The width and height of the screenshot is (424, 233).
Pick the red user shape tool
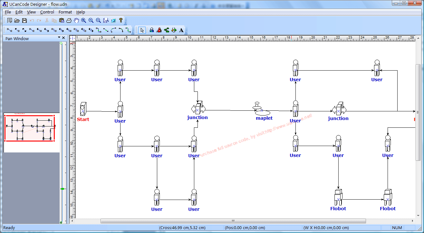point(159,30)
